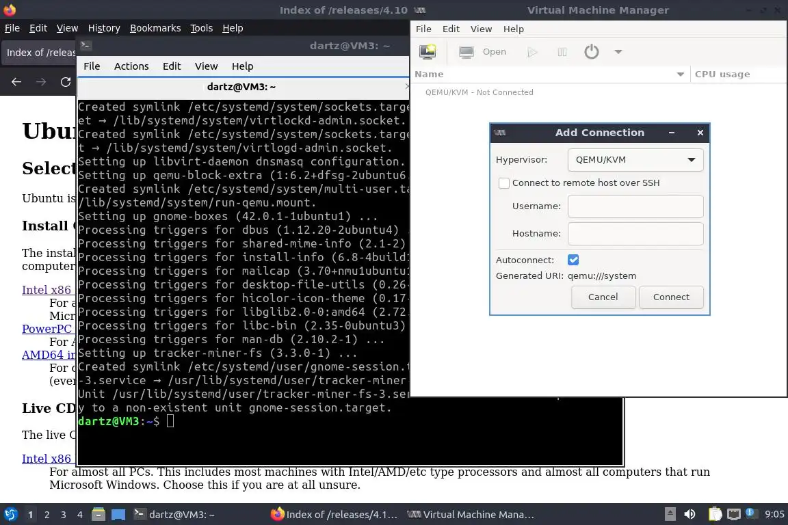788x525 pixels.
Task: Click the 9:05 clock
Action: (774, 514)
